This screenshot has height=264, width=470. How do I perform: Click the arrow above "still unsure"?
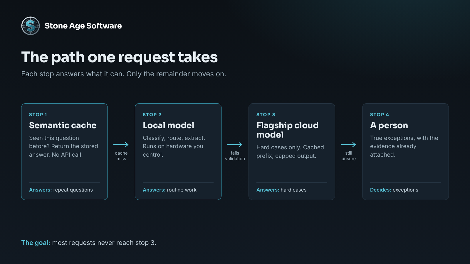tap(348, 145)
